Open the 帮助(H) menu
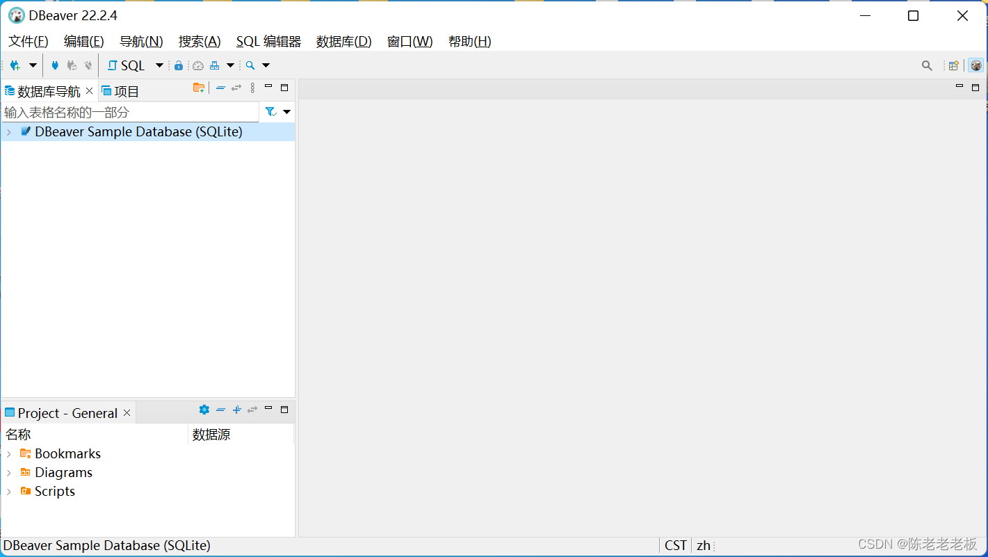The width and height of the screenshot is (988, 557). (470, 42)
